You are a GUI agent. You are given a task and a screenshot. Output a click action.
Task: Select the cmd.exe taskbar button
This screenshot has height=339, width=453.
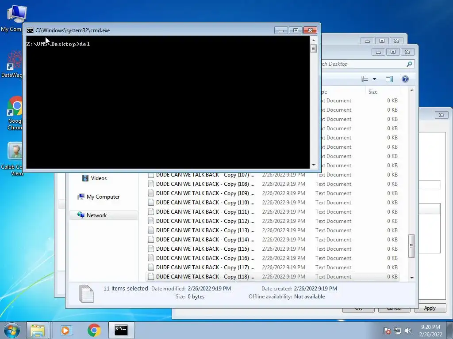coord(121,330)
